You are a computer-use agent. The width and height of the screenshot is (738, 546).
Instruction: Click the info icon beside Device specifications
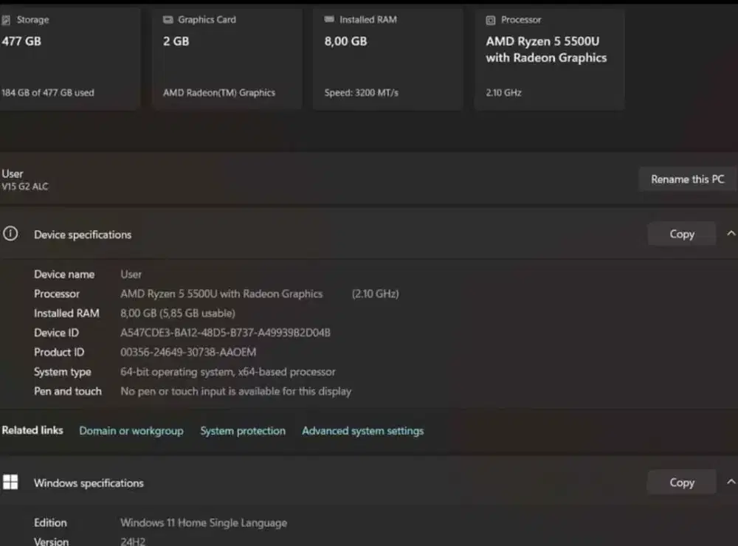point(10,233)
